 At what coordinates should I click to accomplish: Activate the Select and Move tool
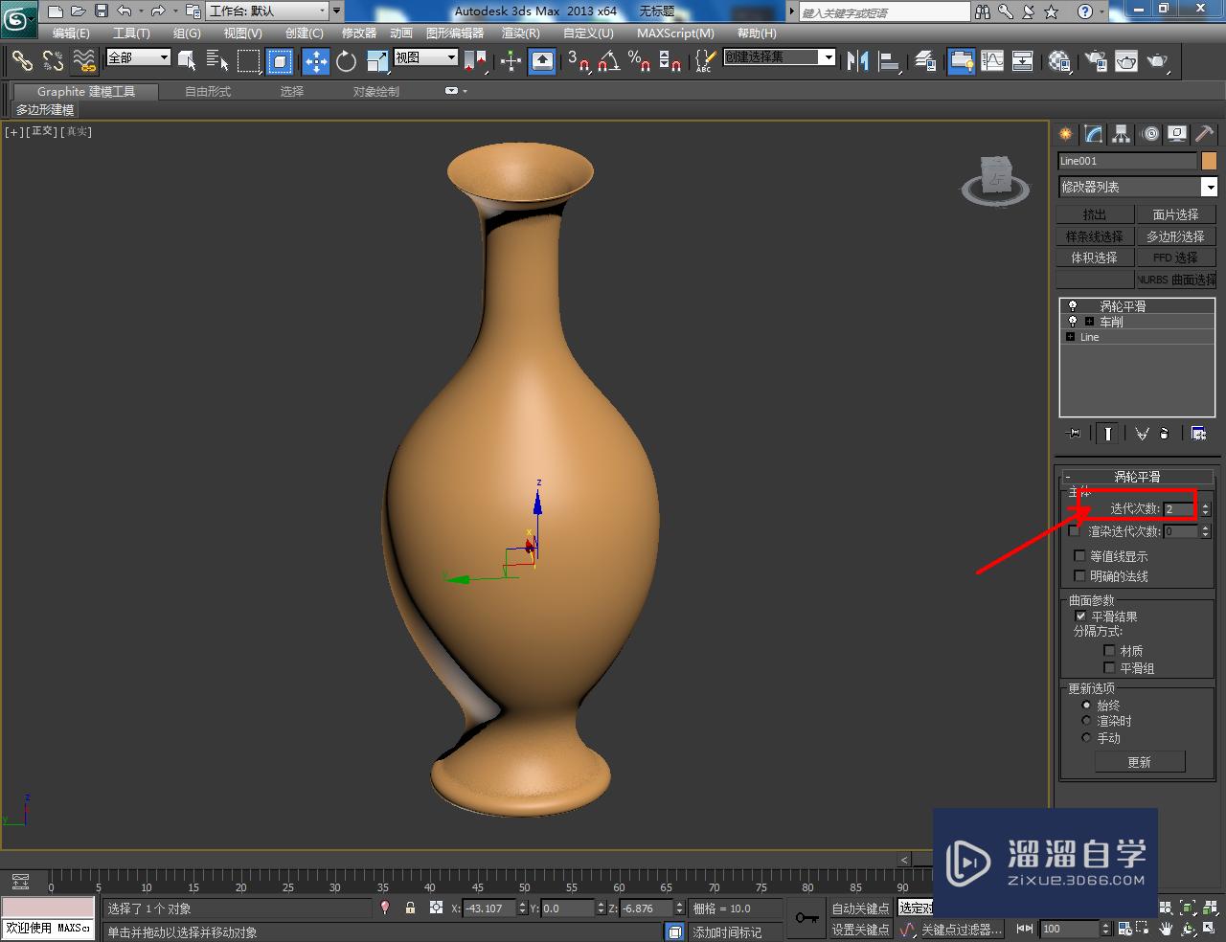[315, 61]
